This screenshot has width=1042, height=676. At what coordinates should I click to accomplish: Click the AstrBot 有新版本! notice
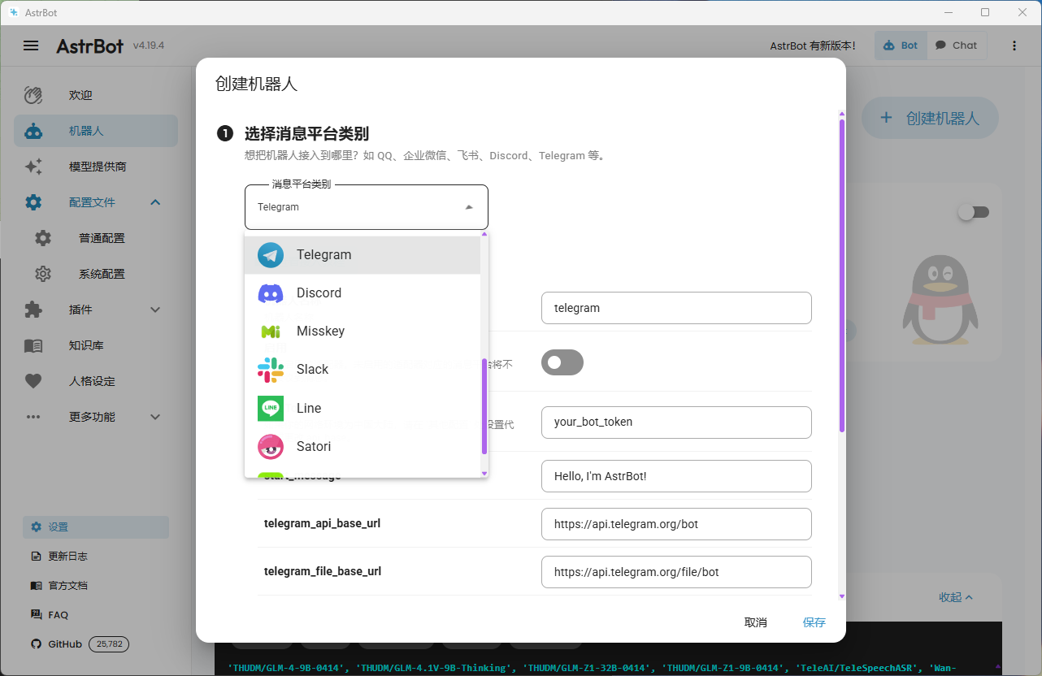[813, 46]
